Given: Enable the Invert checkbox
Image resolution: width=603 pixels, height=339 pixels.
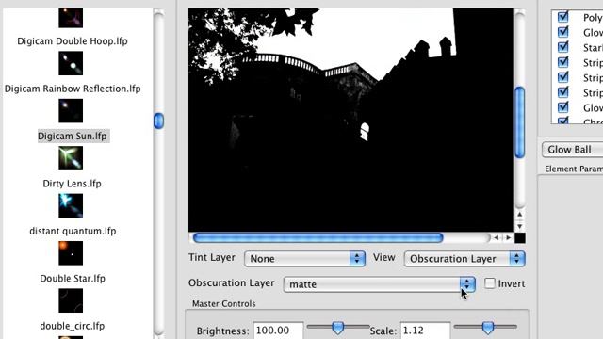Looking at the screenshot, I should [490, 283].
